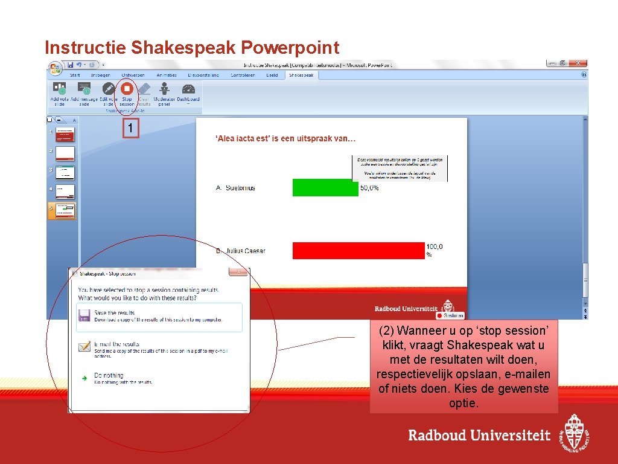
Task: Choose Do nothing option
Action: (159, 378)
